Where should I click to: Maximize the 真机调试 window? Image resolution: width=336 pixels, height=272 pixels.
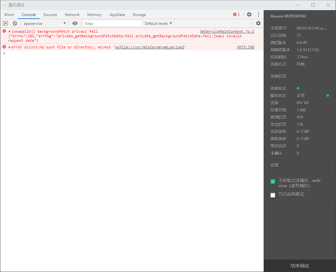pos(313,5)
